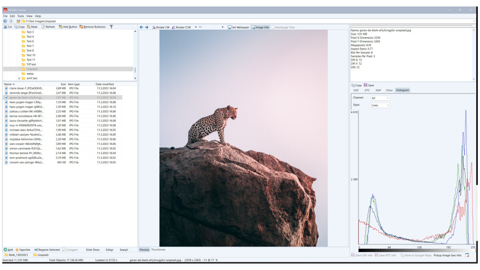The height and width of the screenshot is (270, 480).
Task: Click the icon right of Pickup Image Geo Info
Action: pyautogui.click(x=467, y=255)
